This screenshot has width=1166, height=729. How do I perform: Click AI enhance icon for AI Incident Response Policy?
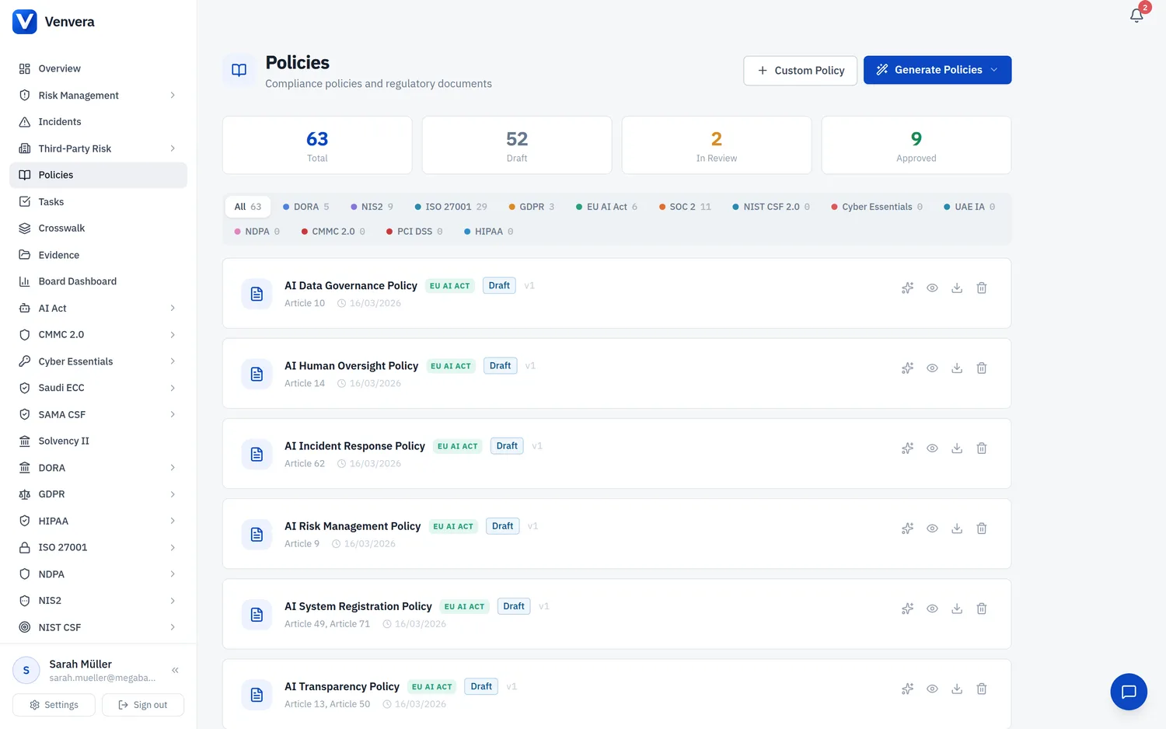[907, 448]
